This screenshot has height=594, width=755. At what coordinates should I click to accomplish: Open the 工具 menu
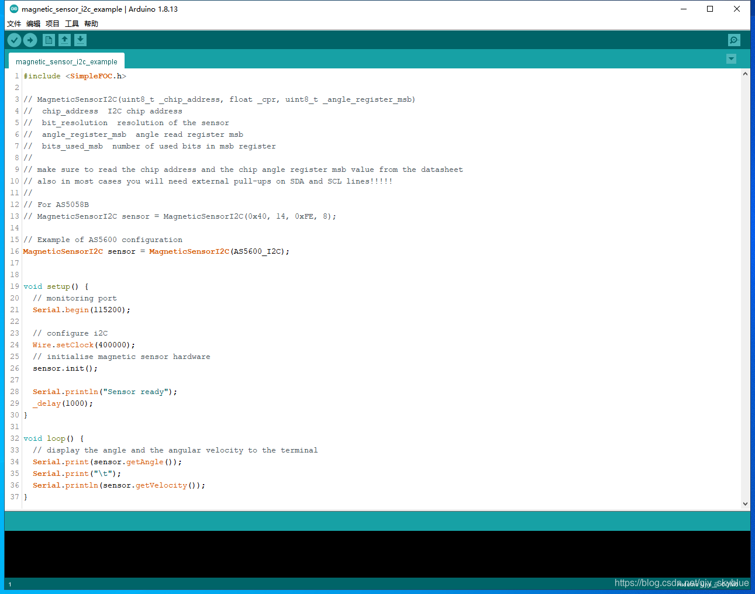coord(72,24)
